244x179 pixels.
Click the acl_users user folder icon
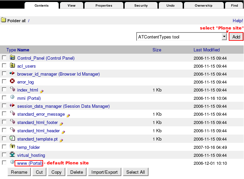[12, 65]
